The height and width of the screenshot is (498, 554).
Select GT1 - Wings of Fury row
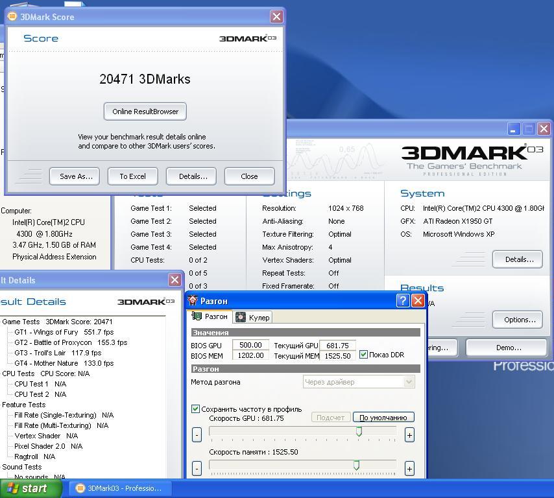[64, 332]
